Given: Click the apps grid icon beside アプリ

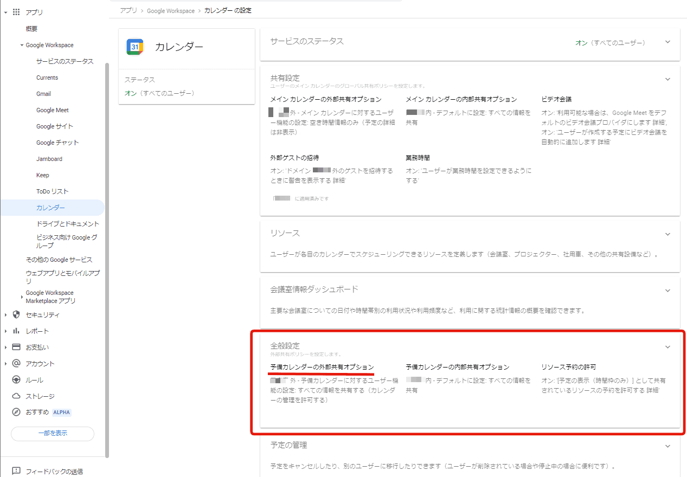Looking at the screenshot, I should tap(16, 12).
